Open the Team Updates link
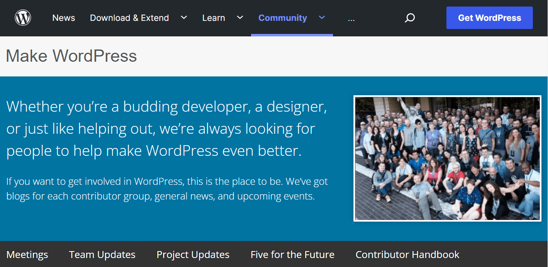 point(102,254)
